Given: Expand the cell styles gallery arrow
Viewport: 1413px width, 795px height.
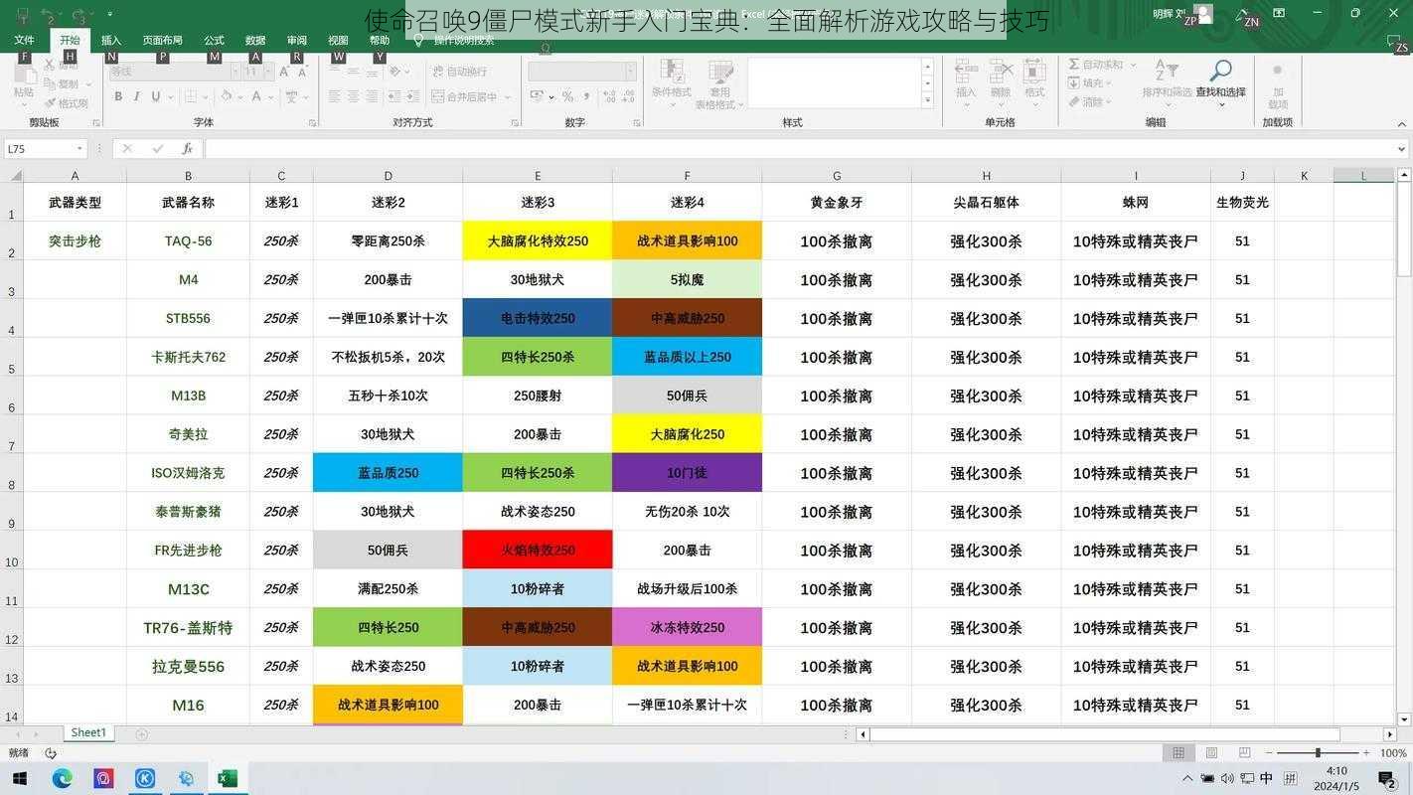Looking at the screenshot, I should pyautogui.click(x=927, y=100).
